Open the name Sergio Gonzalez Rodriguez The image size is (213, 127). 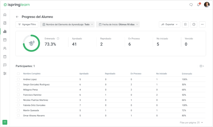click(x=36, y=85)
